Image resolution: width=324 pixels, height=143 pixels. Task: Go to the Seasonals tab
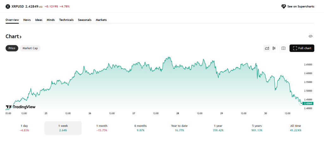coord(84,20)
